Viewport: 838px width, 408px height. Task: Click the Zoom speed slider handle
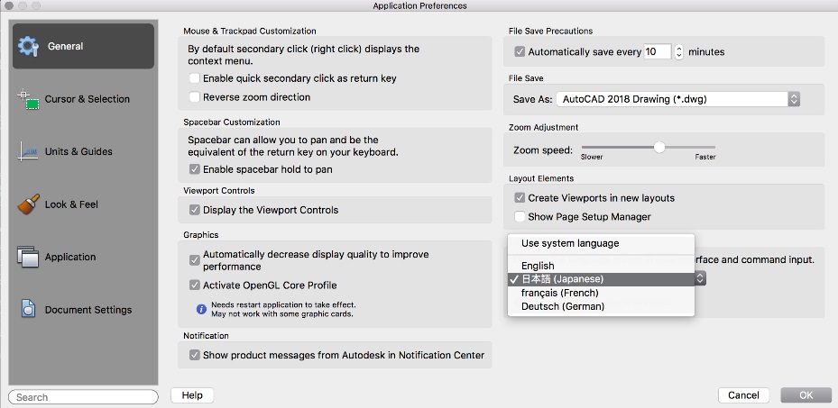coord(659,147)
